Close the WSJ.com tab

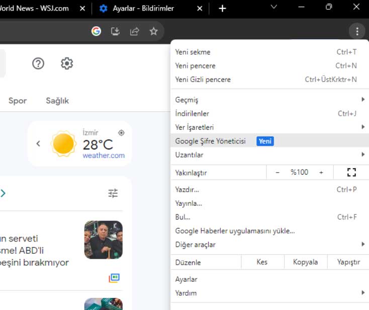[x=82, y=9]
